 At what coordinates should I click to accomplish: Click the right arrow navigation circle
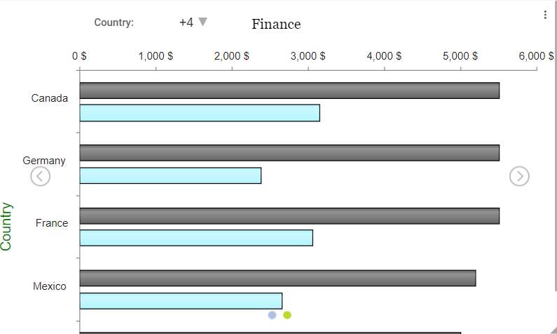pyautogui.click(x=519, y=177)
